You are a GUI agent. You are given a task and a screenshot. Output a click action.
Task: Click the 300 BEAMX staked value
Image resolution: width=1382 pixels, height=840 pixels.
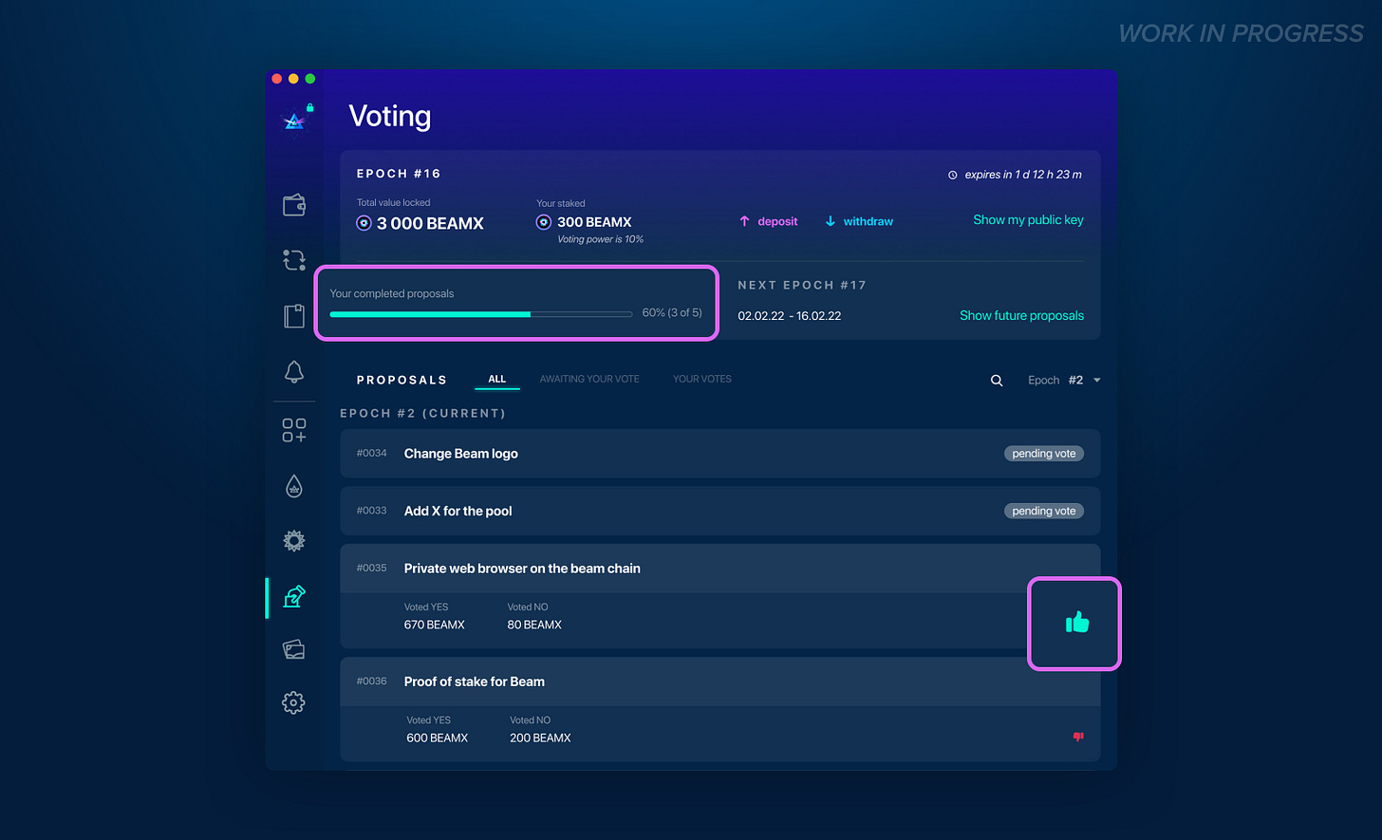tap(594, 222)
